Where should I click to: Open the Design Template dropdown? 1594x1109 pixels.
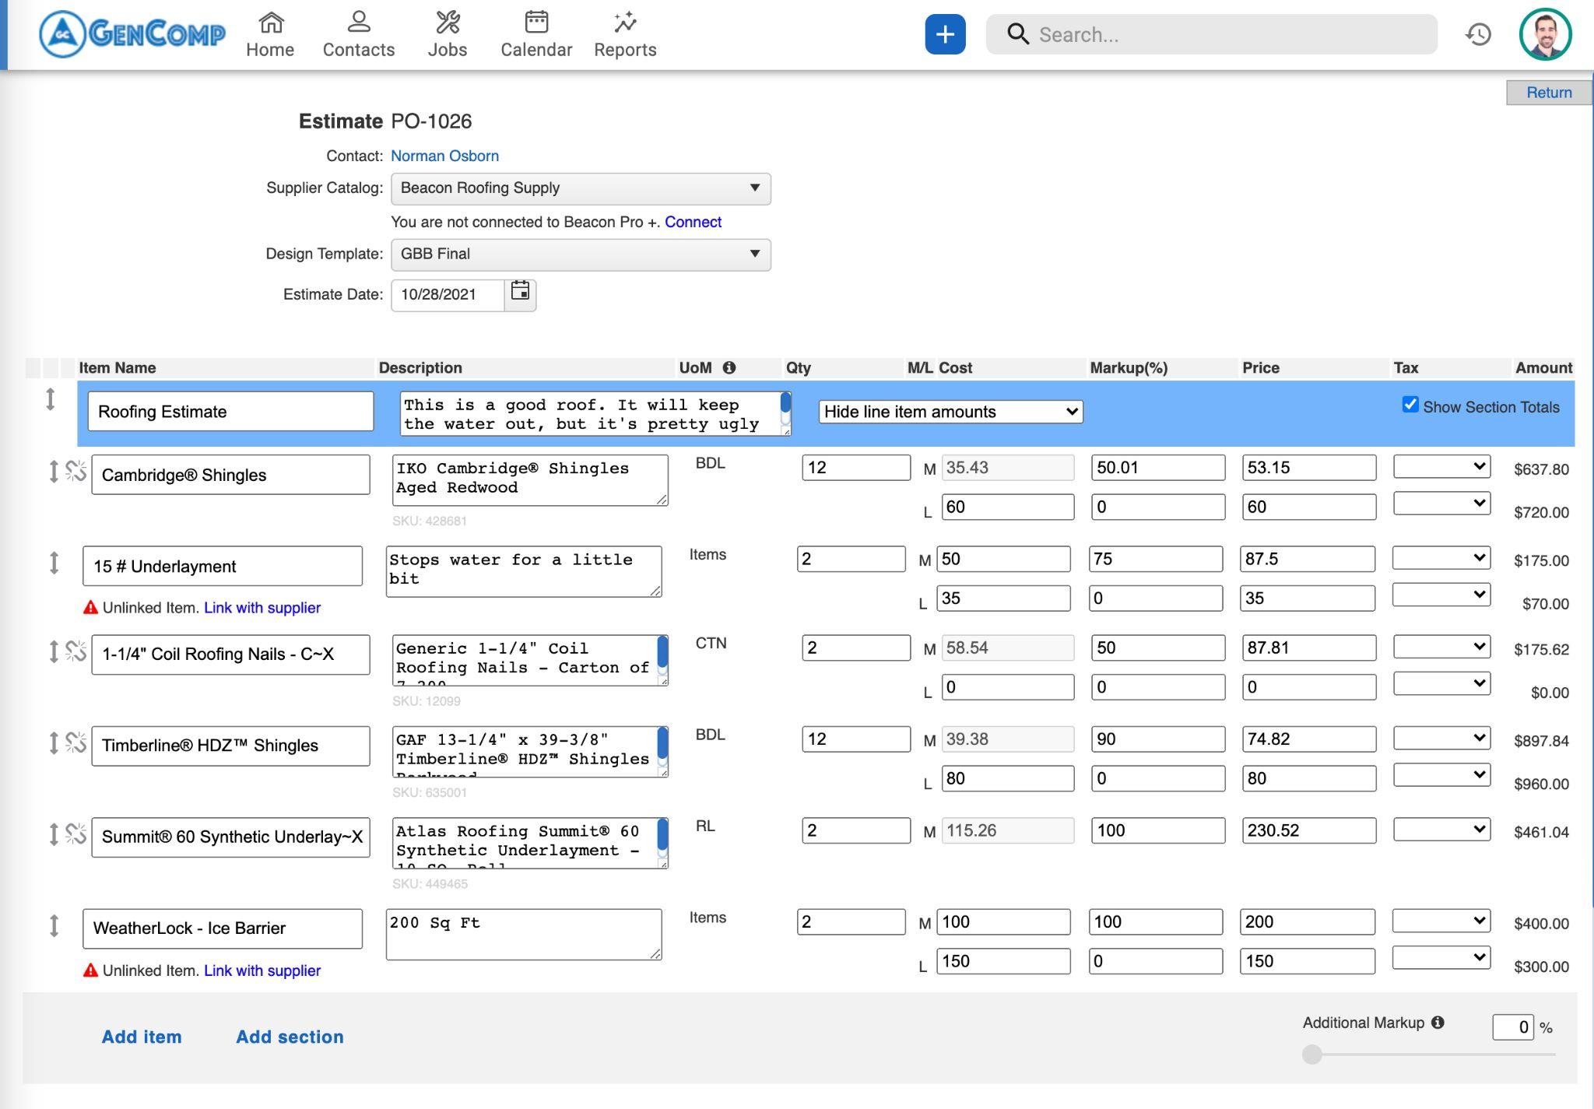[581, 254]
